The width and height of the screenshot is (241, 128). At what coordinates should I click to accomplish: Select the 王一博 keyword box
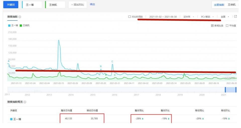click(32, 5)
